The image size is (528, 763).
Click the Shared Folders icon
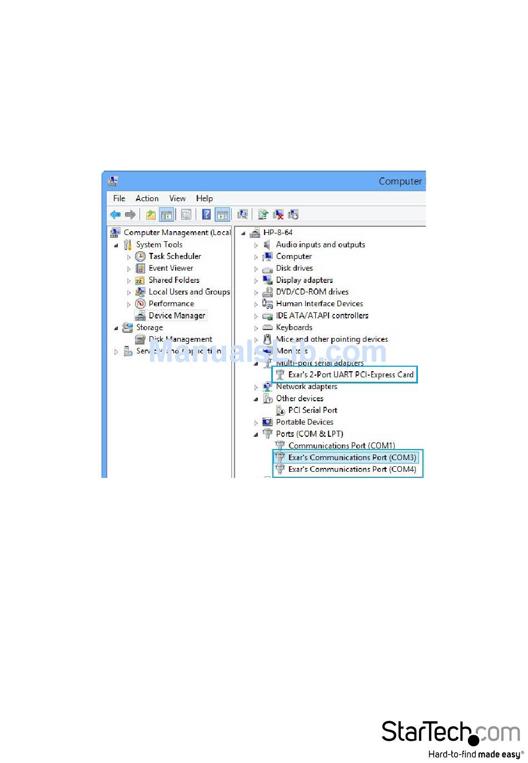[x=141, y=280]
